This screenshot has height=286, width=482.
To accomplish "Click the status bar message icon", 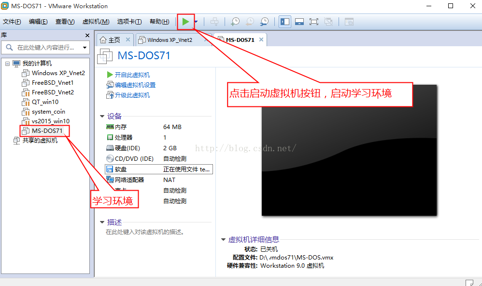I will (x=469, y=283).
